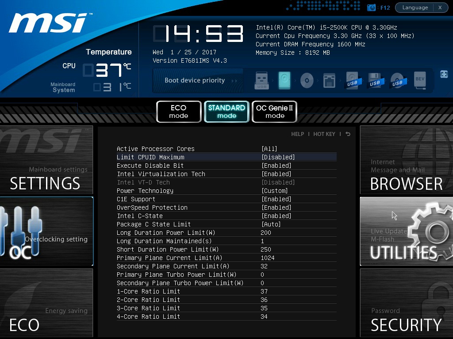Select the Package C State Limit label

click(x=154, y=224)
